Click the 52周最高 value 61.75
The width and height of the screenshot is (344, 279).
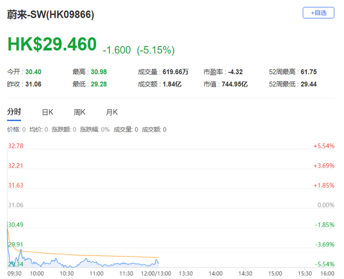point(309,72)
